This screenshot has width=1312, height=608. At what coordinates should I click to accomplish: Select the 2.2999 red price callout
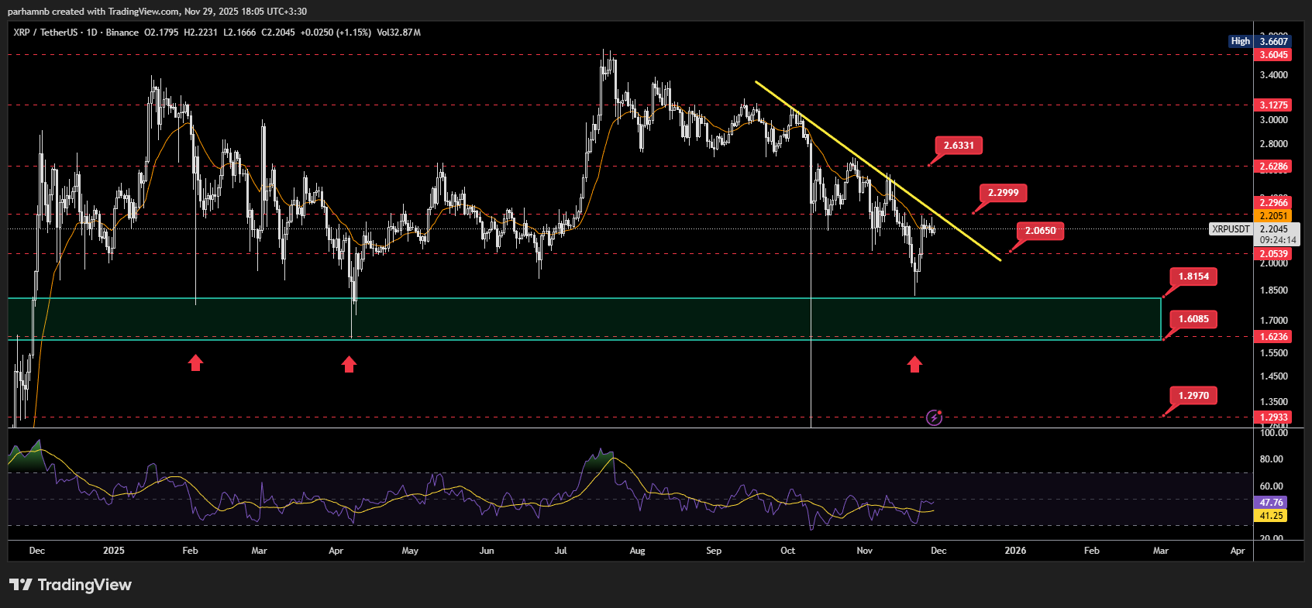(1003, 193)
